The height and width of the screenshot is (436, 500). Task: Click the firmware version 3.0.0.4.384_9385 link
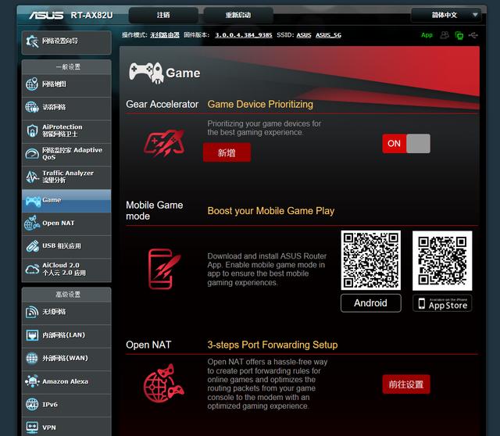[244, 35]
